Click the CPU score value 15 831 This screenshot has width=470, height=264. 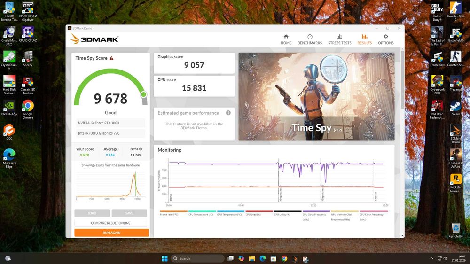tap(194, 88)
